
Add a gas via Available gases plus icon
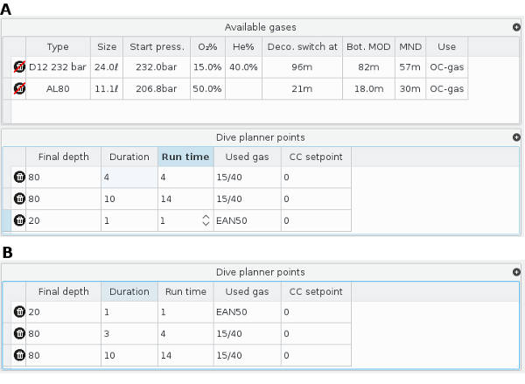tap(516, 28)
